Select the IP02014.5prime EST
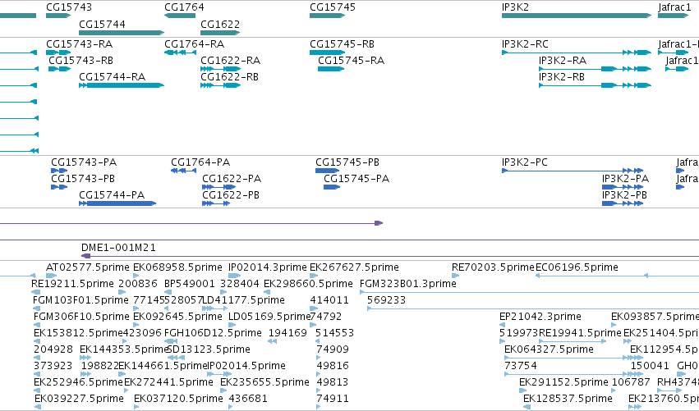 pyautogui.click(x=220, y=374)
